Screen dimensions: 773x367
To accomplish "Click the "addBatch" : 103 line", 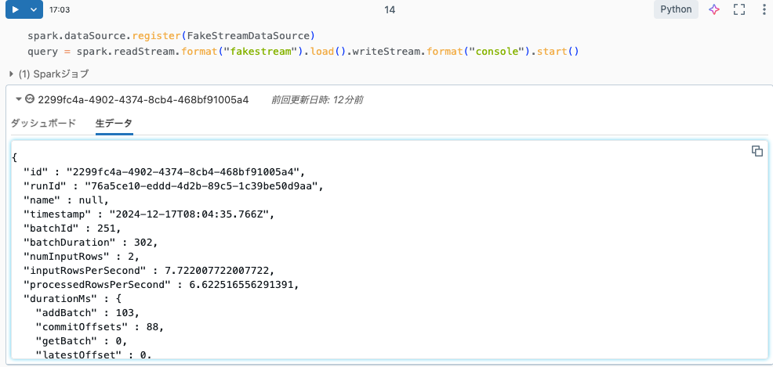I will 88,313.
